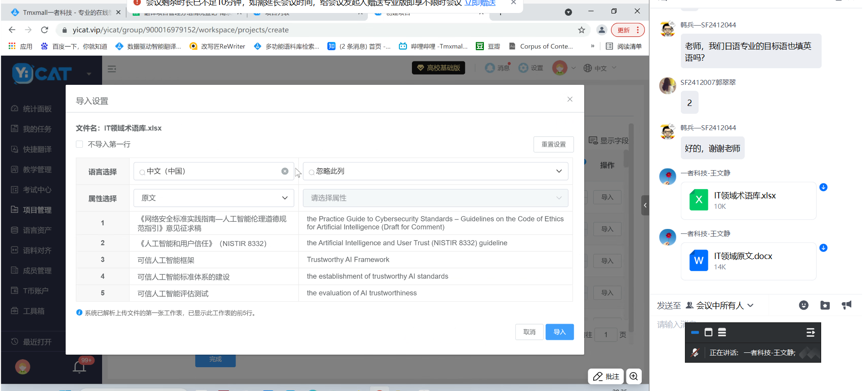This screenshot has width=863, height=391.
Task: Expand the 原文 attribute dropdown
Action: [x=214, y=198]
